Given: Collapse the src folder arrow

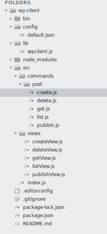Looking at the screenshot, I should [x=11, y=68].
